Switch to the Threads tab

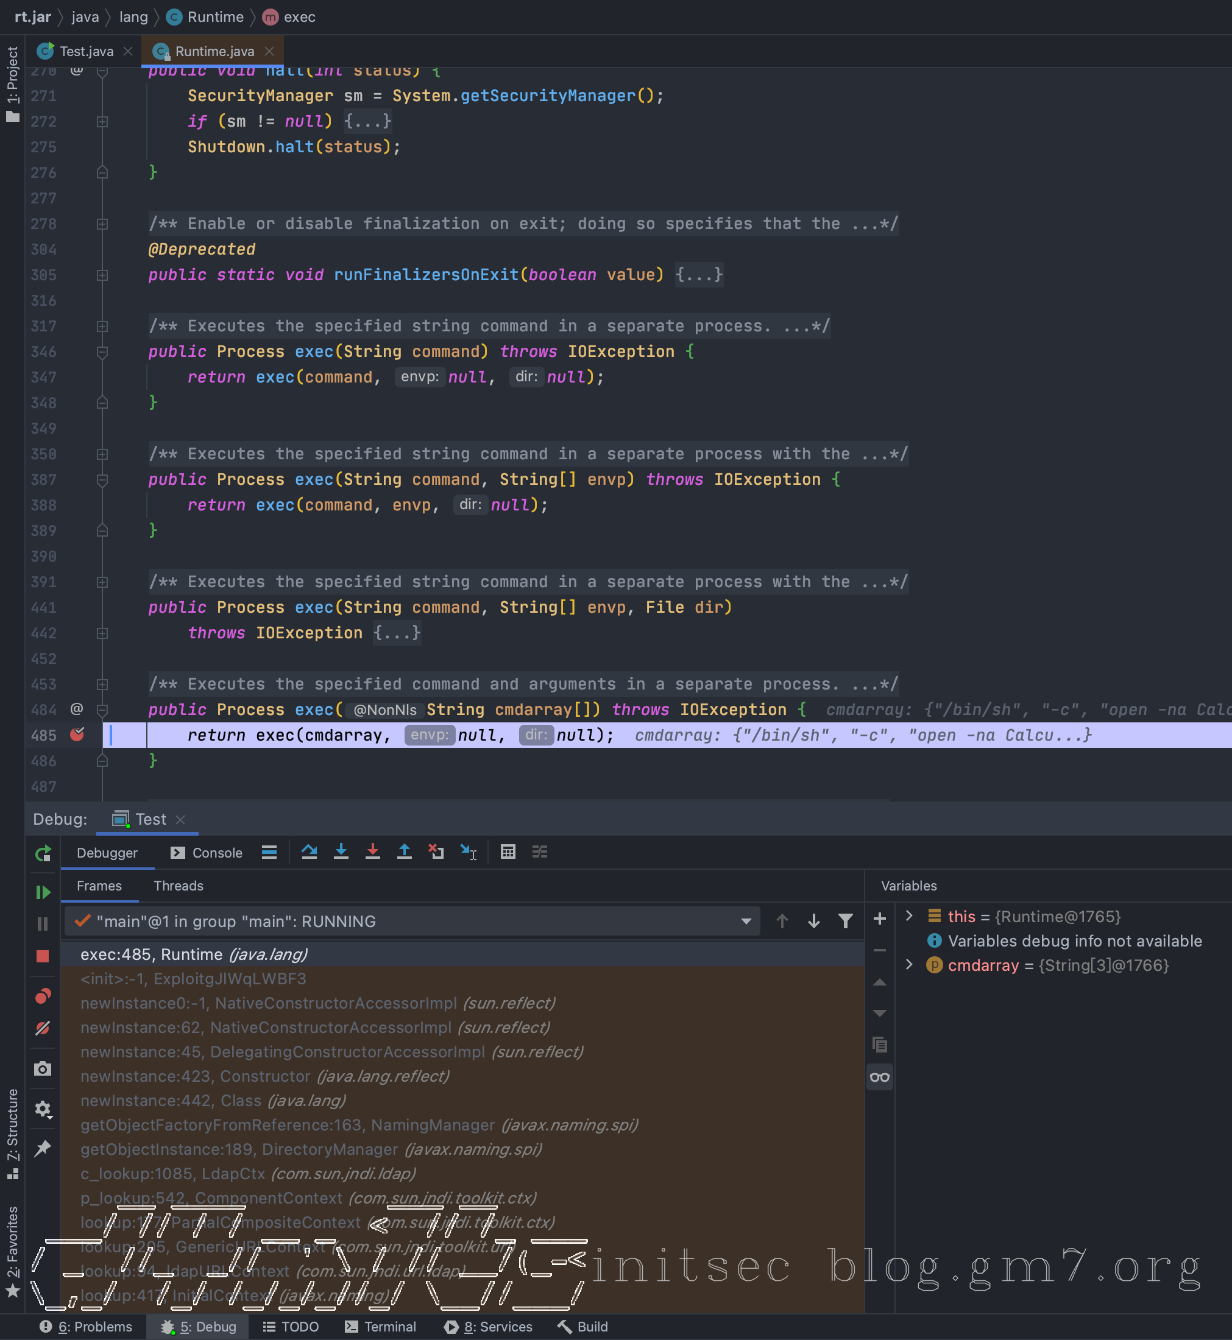point(178,886)
